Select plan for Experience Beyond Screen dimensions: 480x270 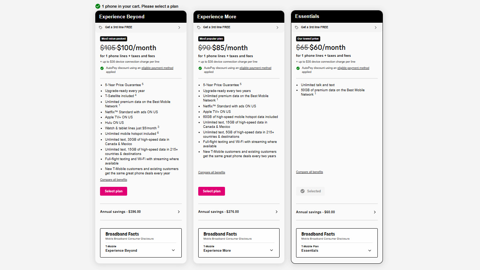point(113,191)
